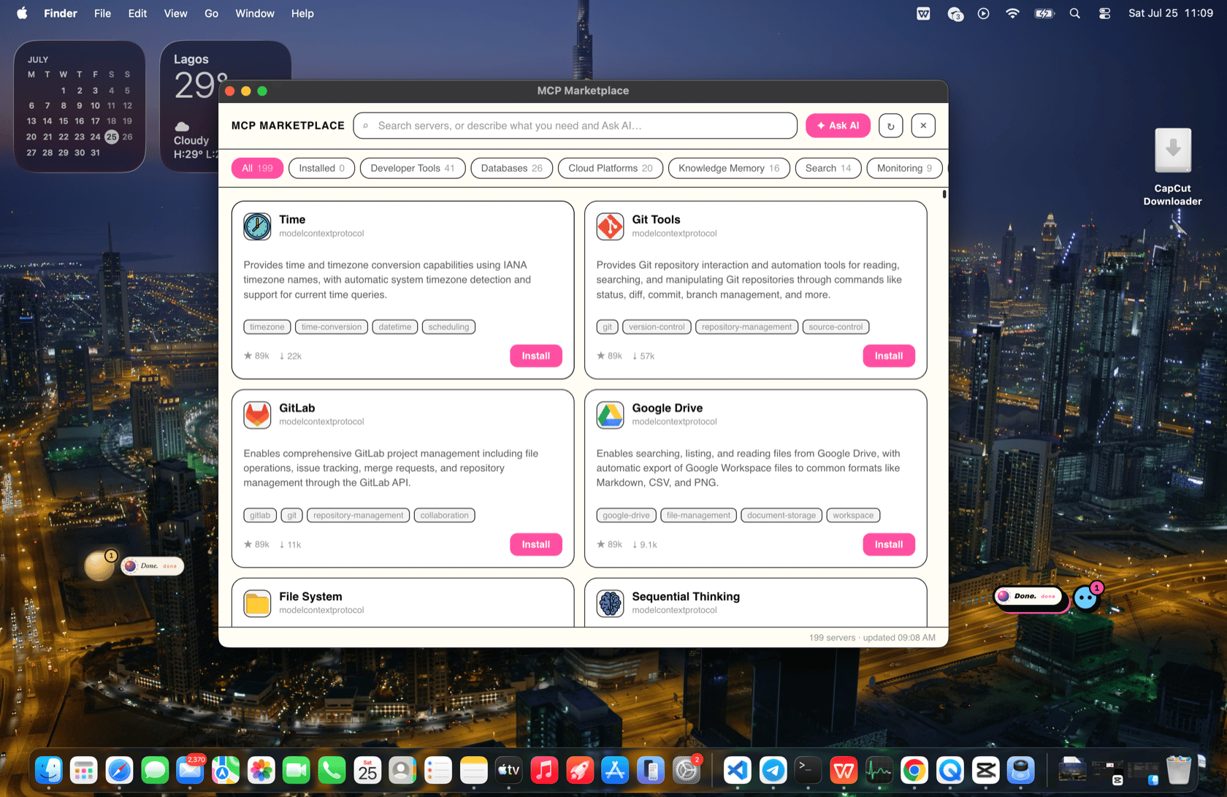Screen dimensions: 1227x797
Task: Click the Git Tools server icon
Action: [x=610, y=226]
